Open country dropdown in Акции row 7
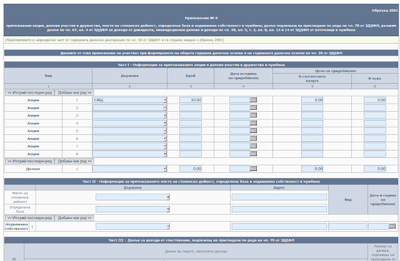This screenshot has width=400, height=261. (129, 146)
